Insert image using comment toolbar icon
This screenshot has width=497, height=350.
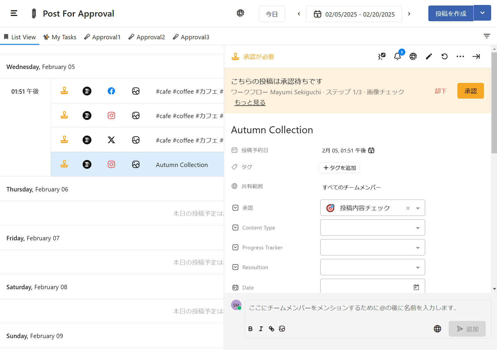point(282,329)
